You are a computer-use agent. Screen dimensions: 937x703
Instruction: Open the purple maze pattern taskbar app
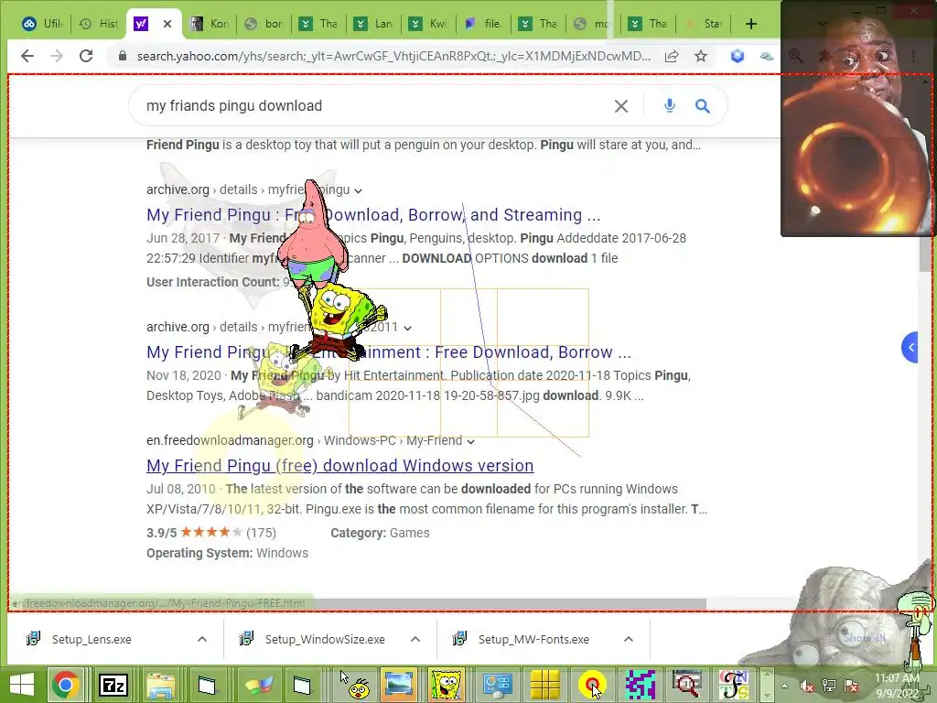point(640,685)
